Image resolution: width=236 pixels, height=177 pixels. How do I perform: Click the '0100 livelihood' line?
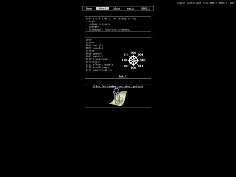pyautogui.click(x=97, y=59)
